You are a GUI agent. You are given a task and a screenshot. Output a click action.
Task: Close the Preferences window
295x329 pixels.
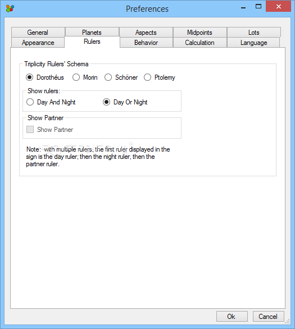(278, 7)
